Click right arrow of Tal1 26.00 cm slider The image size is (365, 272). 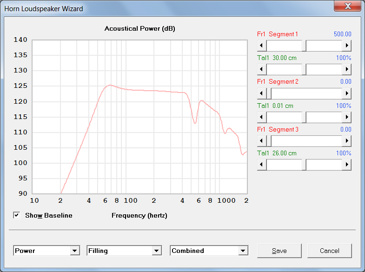click(x=346, y=165)
